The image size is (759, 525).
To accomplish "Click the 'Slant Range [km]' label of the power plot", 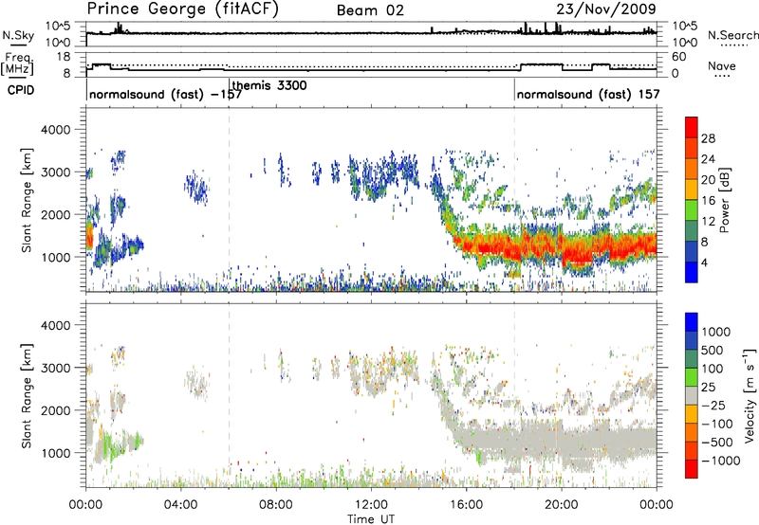I will [x=27, y=200].
